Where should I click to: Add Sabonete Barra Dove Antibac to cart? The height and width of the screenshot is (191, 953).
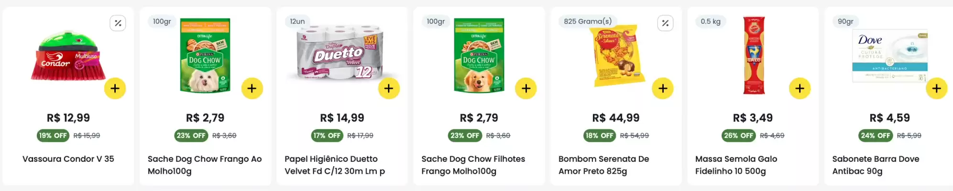tap(936, 88)
